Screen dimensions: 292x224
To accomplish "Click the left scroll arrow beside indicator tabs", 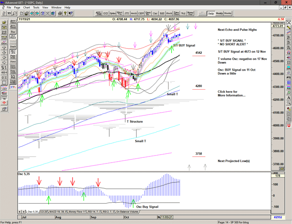I will point(20,212).
